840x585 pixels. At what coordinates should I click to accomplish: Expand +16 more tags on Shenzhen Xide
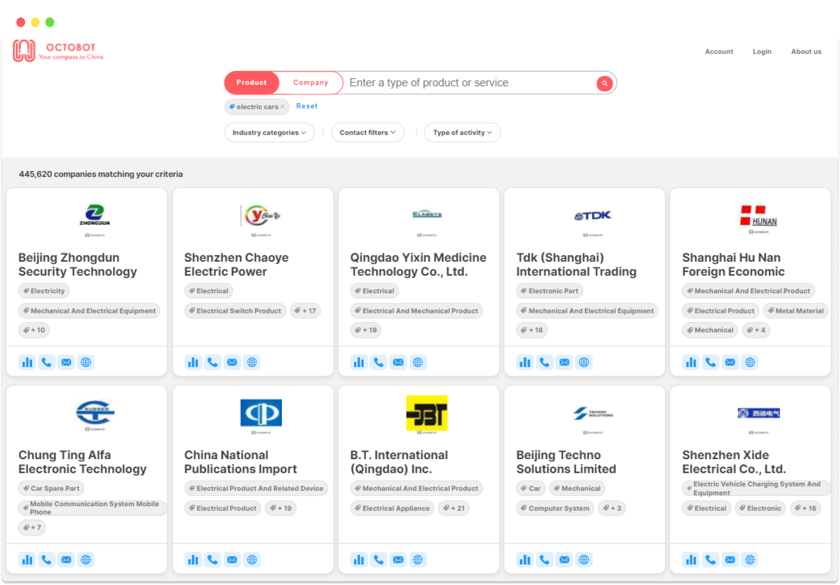[x=806, y=508]
